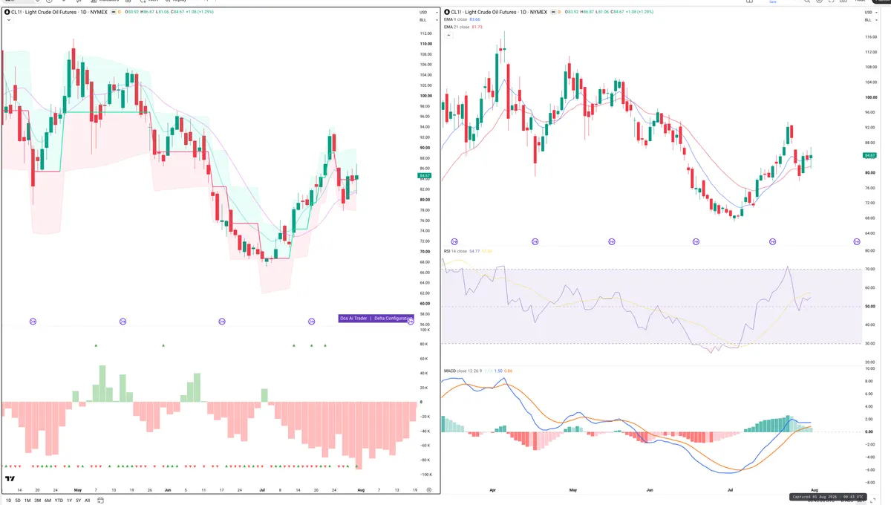Click the EMA 21 close legend
Screen dimensions: 891x505
(457, 27)
